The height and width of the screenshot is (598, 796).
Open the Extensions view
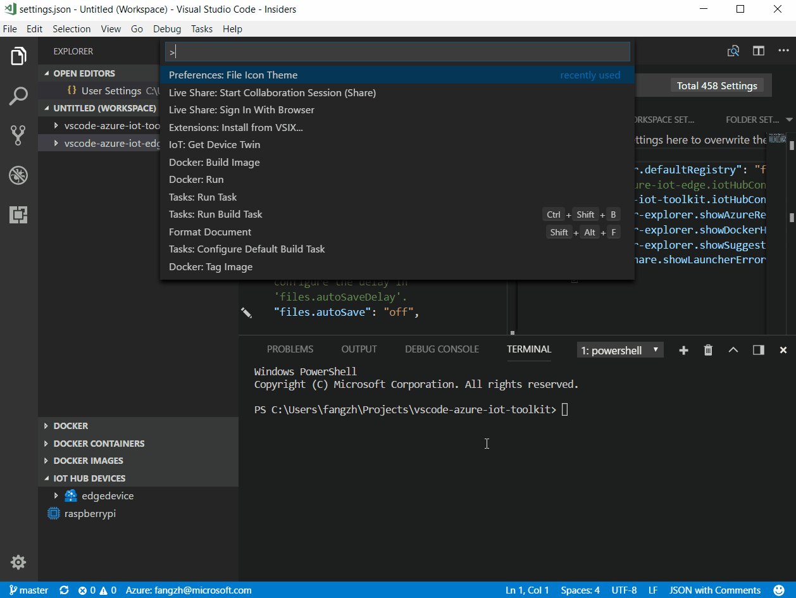18,215
